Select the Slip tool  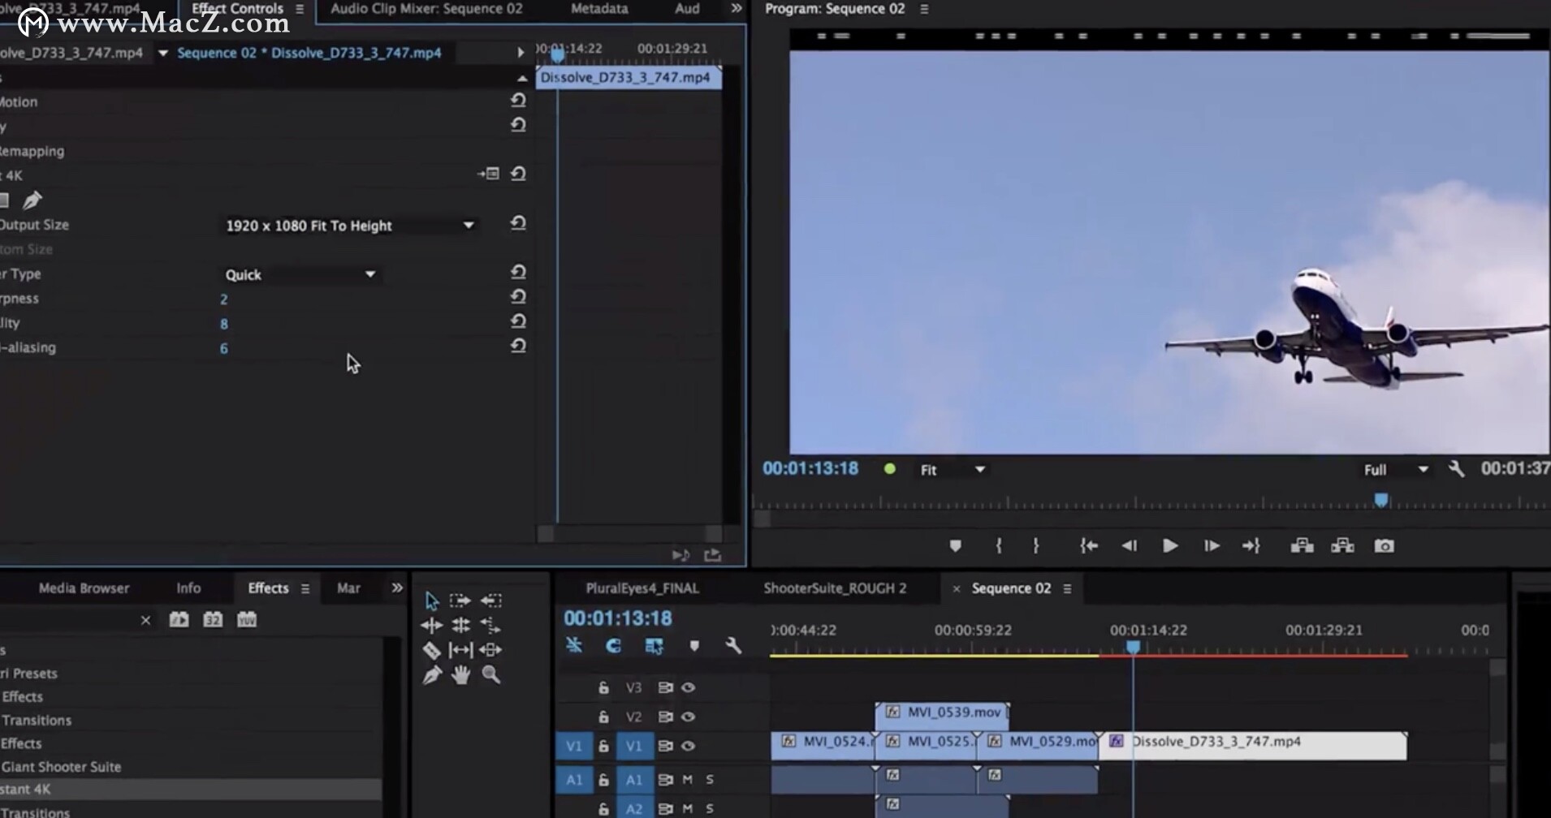(x=460, y=650)
